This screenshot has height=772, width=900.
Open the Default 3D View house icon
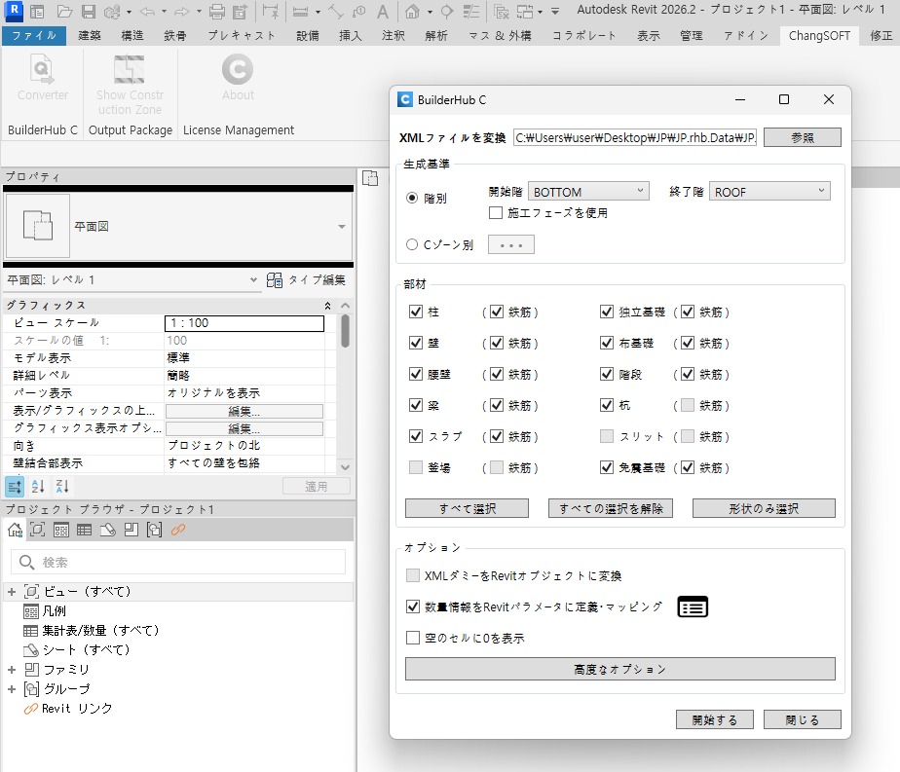[412, 11]
